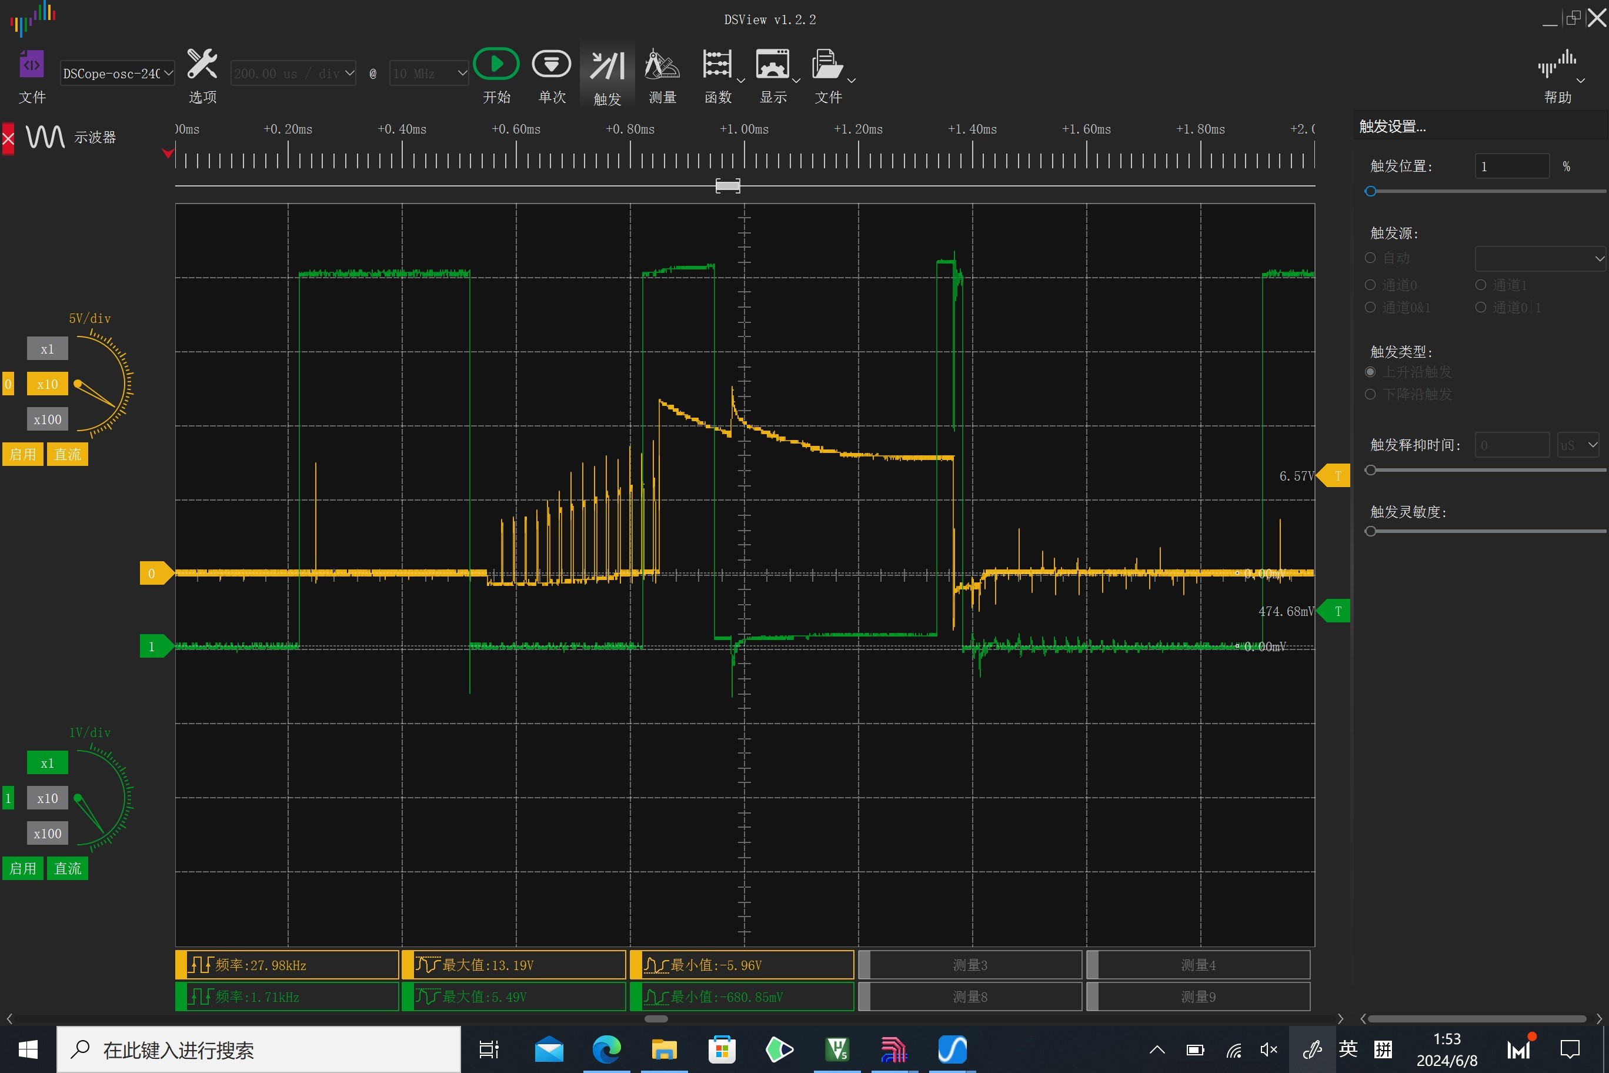The height and width of the screenshot is (1073, 1609).
Task: Click the Single capture (单次) icon
Action: pyautogui.click(x=552, y=64)
